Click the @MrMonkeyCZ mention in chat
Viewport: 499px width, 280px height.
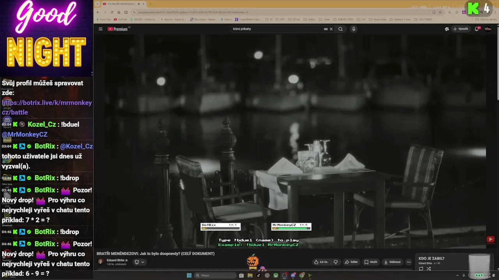click(x=25, y=134)
